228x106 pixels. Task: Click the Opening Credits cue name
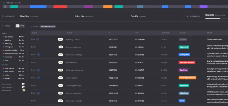(x=73, y=39)
